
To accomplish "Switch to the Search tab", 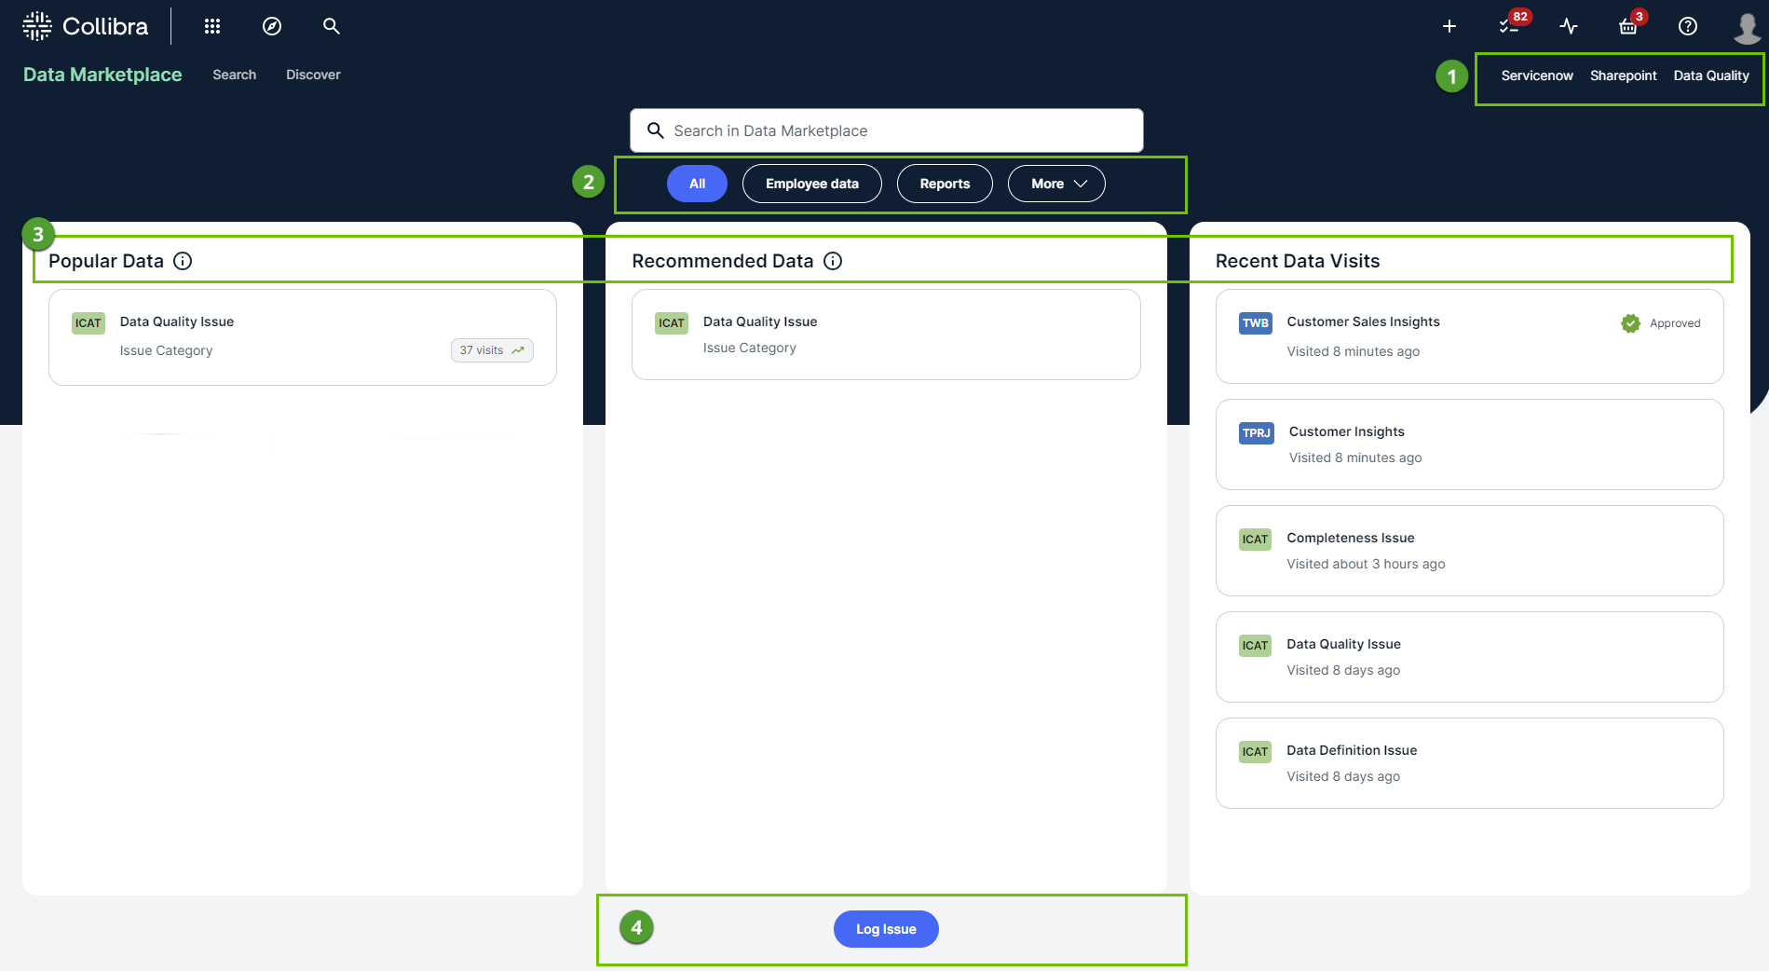I will click(234, 75).
